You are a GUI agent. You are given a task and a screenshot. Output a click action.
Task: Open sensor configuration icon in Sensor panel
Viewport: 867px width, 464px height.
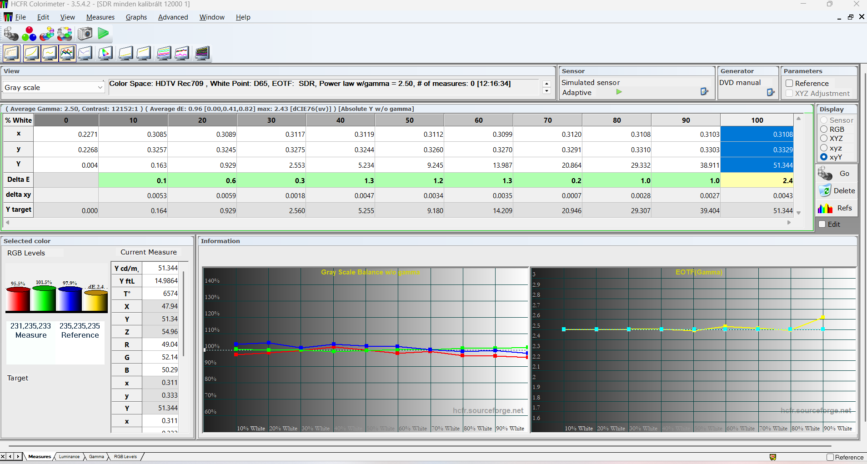[704, 92]
